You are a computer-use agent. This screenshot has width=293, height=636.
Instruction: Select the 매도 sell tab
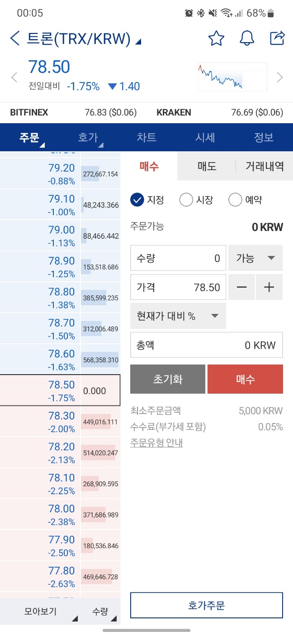click(207, 166)
